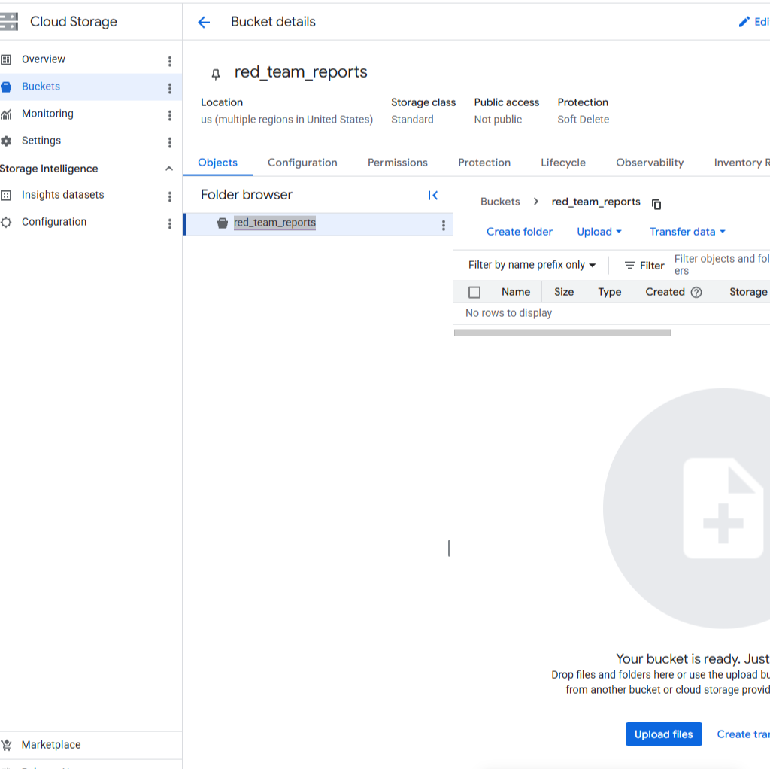This screenshot has width=770, height=769.
Task: Sort by the Name column
Action: (516, 292)
